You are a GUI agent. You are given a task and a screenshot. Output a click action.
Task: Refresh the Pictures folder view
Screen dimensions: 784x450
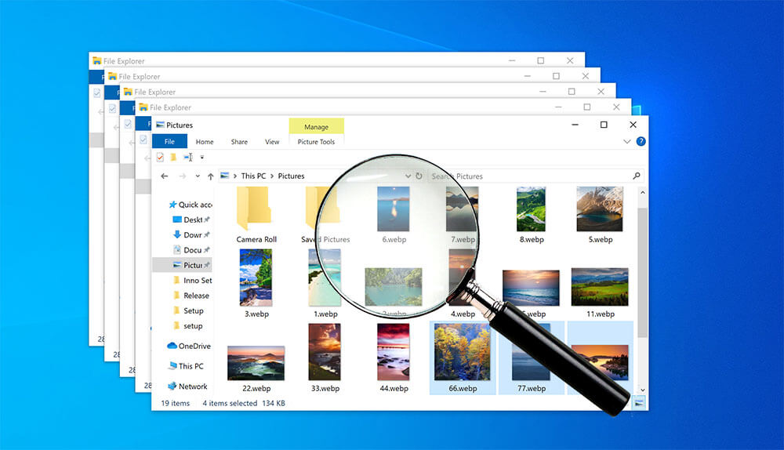tap(419, 176)
